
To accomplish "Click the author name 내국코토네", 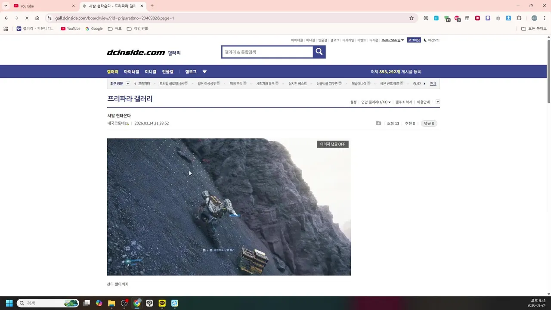I will 116,123.
